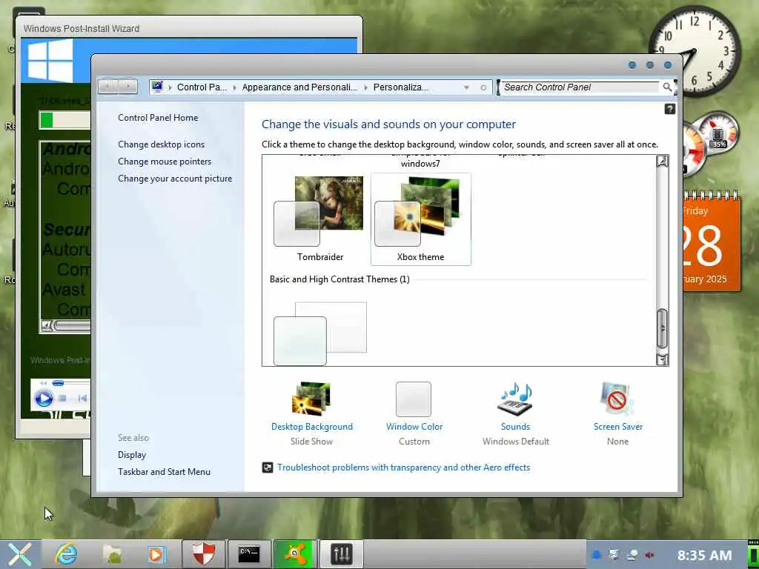Launch Internet Explorer from the taskbar
759x569 pixels.
point(65,554)
